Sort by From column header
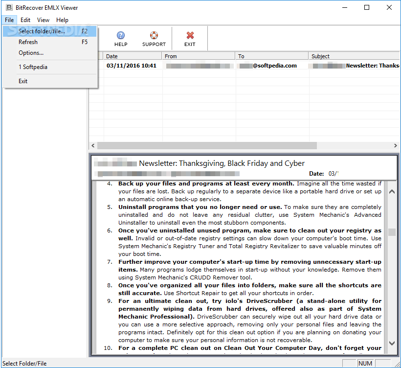The height and width of the screenshot is (368, 401). click(x=199, y=56)
